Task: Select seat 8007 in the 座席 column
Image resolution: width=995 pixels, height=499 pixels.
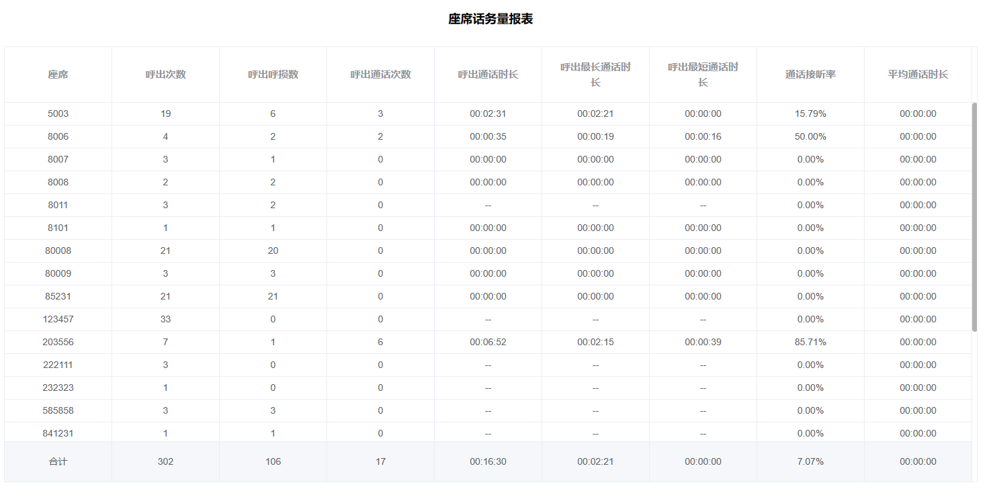Action: point(58,160)
